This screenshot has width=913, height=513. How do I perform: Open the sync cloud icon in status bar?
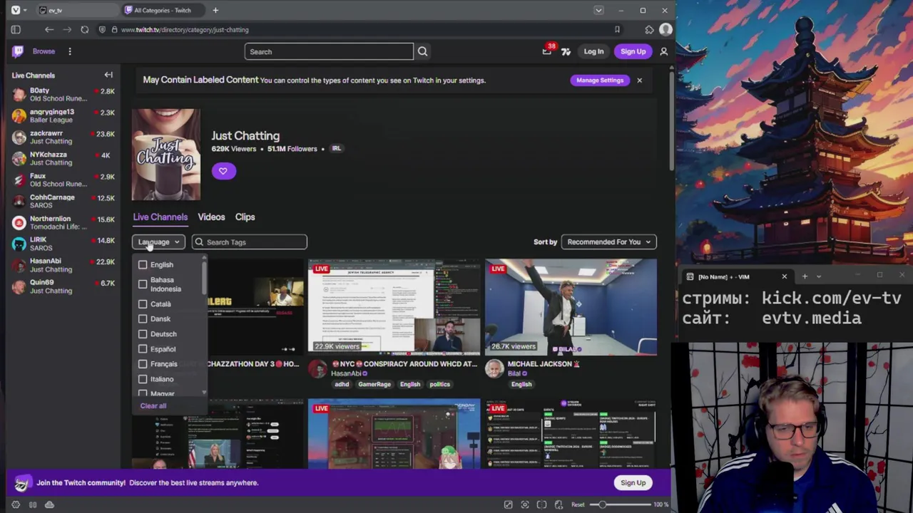pos(49,504)
